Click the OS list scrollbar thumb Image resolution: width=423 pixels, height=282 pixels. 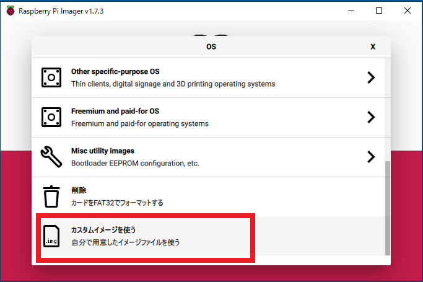388,208
